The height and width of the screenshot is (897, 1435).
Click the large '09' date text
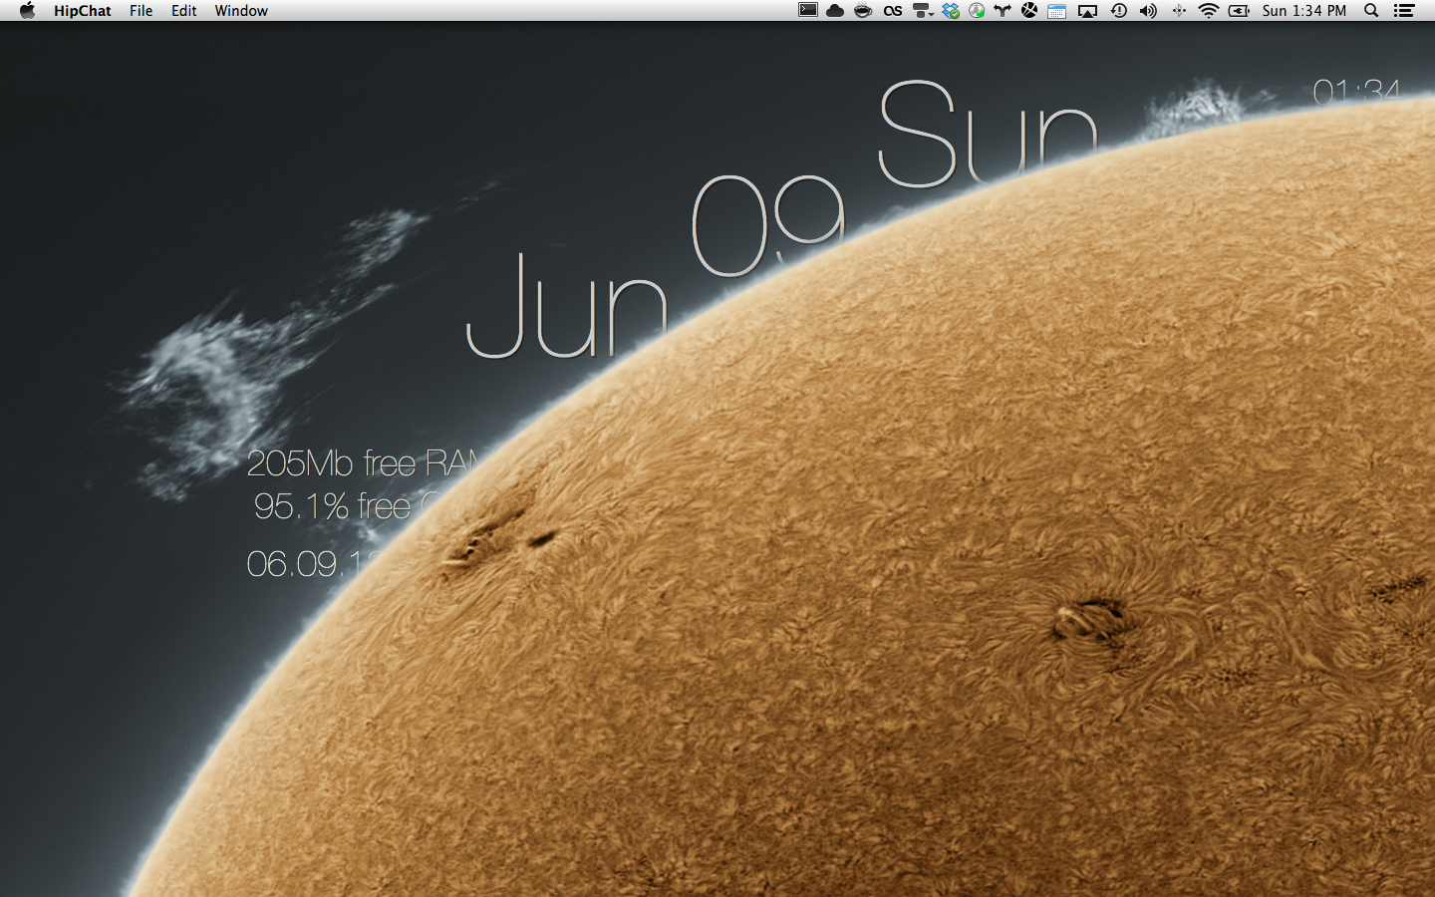tap(768, 225)
